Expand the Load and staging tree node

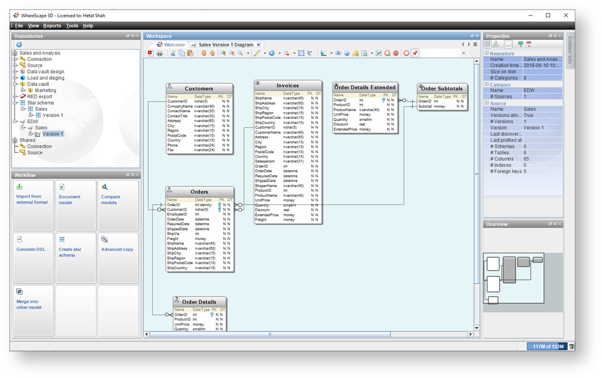pos(16,78)
